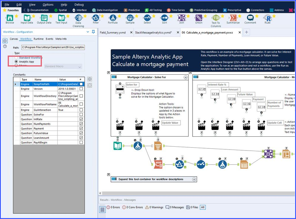Click the workflow Path input field
The image size is (296, 219).
coord(53,47)
